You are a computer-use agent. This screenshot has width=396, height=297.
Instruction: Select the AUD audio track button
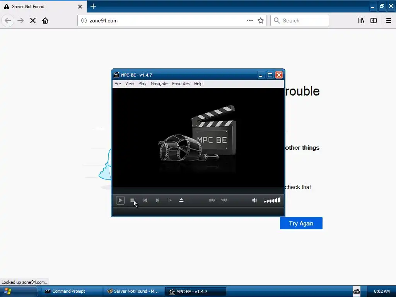(x=212, y=200)
